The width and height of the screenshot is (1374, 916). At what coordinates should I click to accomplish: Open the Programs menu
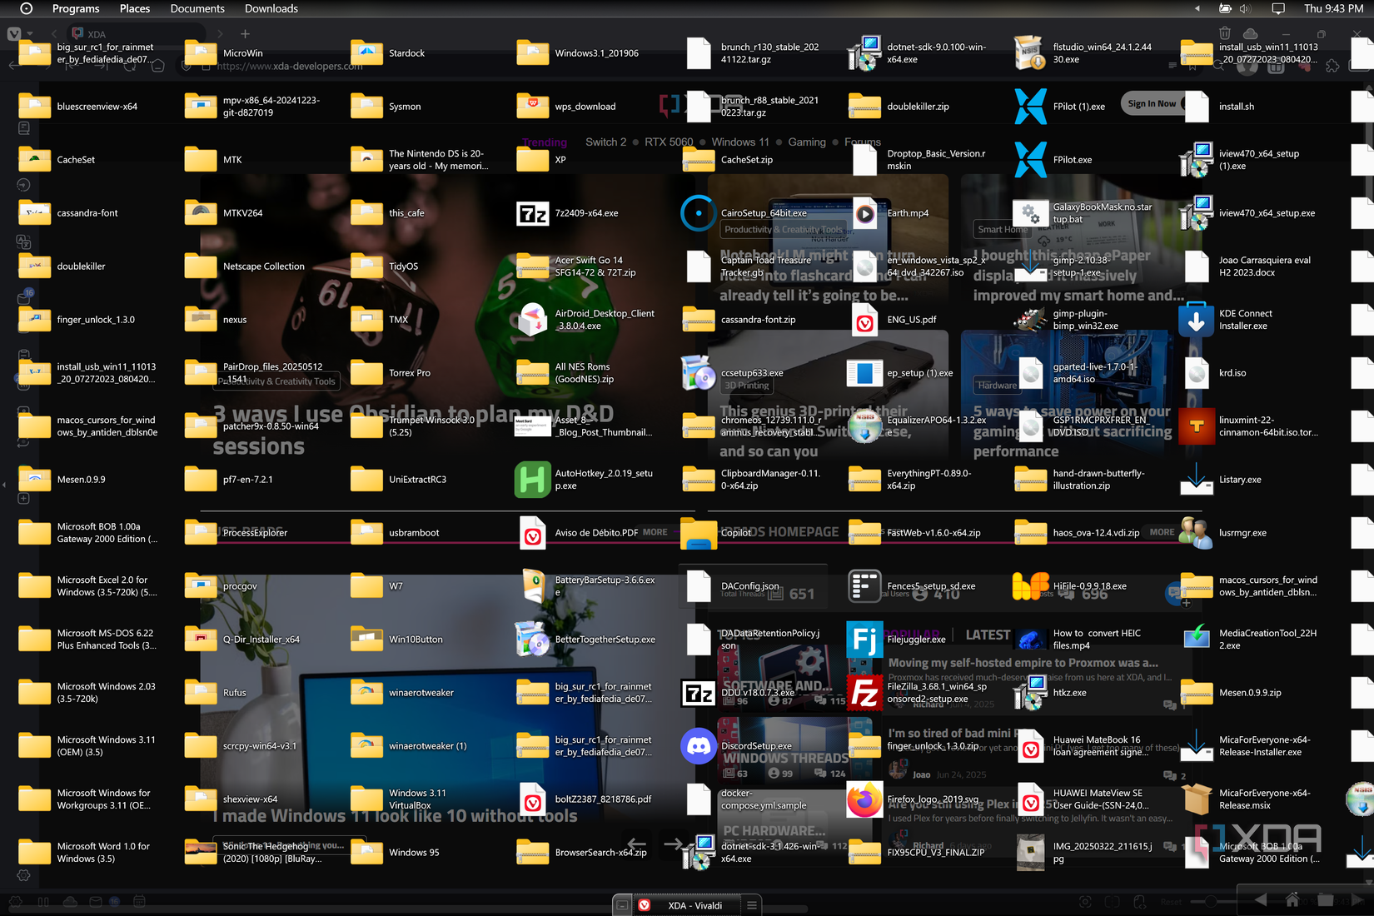pos(75,8)
